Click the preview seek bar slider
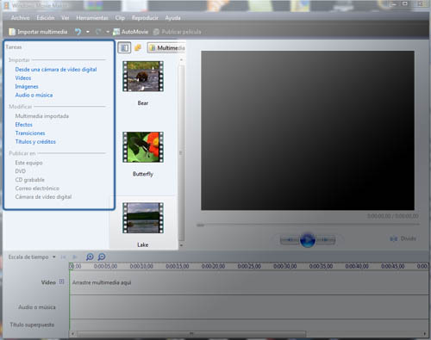Image resolution: width=431 pixels, height=340 pixels. 200,226
